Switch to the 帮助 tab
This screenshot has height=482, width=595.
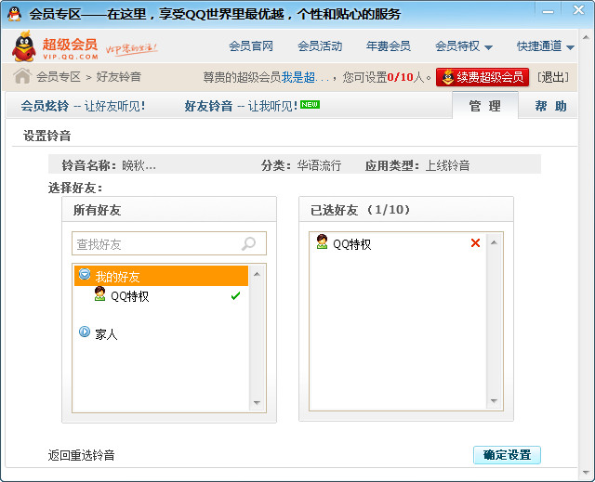(550, 106)
